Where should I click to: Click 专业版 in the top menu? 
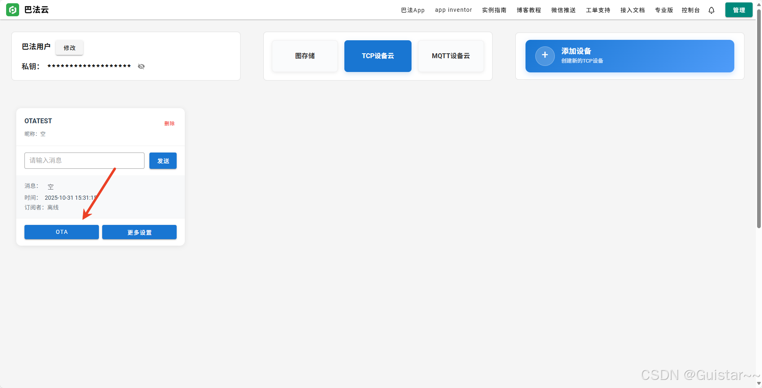(x=664, y=10)
